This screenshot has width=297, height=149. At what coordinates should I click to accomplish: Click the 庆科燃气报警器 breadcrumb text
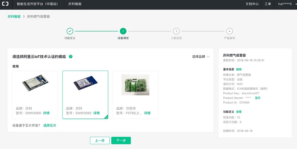point(38,17)
